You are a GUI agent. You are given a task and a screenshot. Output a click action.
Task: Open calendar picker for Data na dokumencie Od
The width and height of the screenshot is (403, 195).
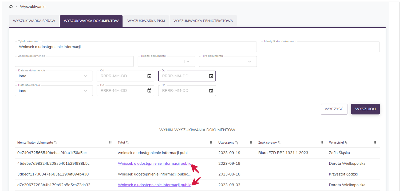point(149,76)
